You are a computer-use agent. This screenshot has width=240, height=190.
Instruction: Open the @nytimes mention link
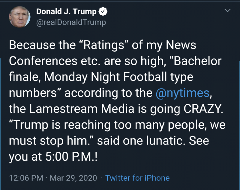click(182, 93)
